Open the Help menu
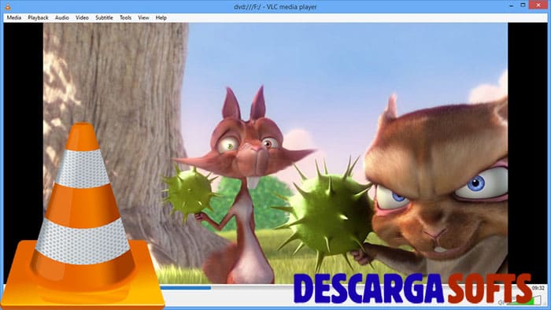 [161, 17]
